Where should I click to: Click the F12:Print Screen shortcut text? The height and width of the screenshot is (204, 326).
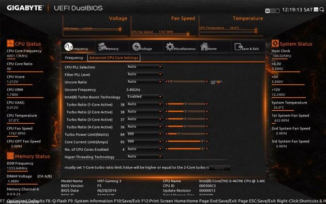coord(157,201)
